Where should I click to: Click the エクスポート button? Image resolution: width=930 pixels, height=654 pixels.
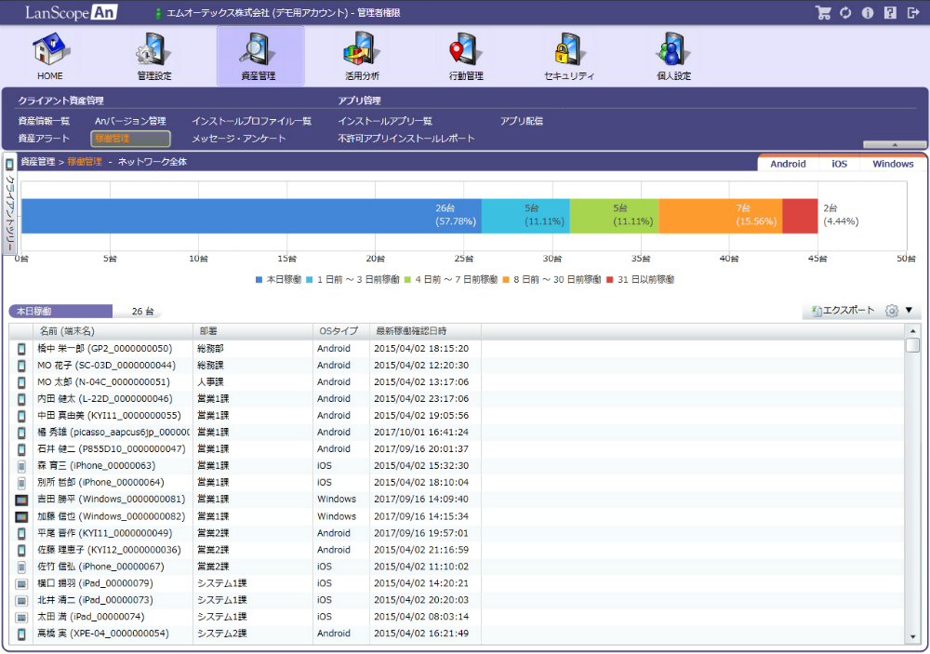[x=843, y=311]
